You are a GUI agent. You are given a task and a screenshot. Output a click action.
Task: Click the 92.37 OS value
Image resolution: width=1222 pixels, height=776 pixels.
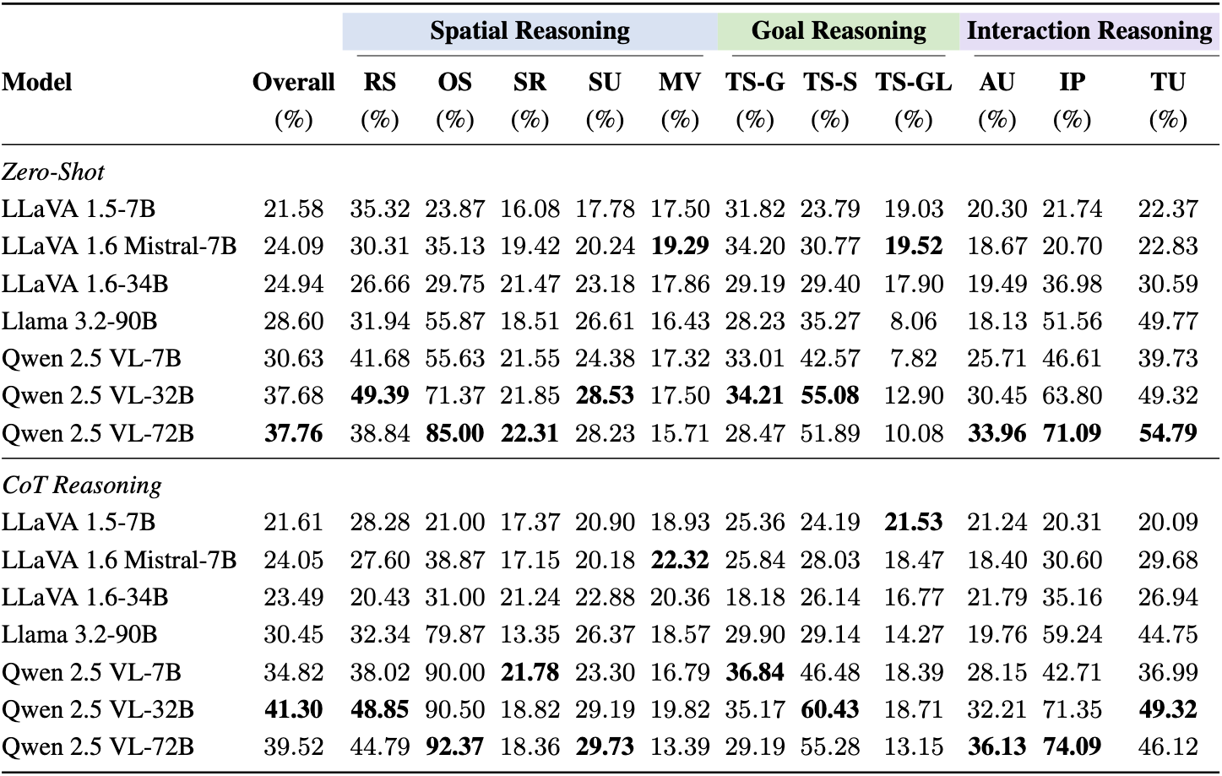coord(454,746)
